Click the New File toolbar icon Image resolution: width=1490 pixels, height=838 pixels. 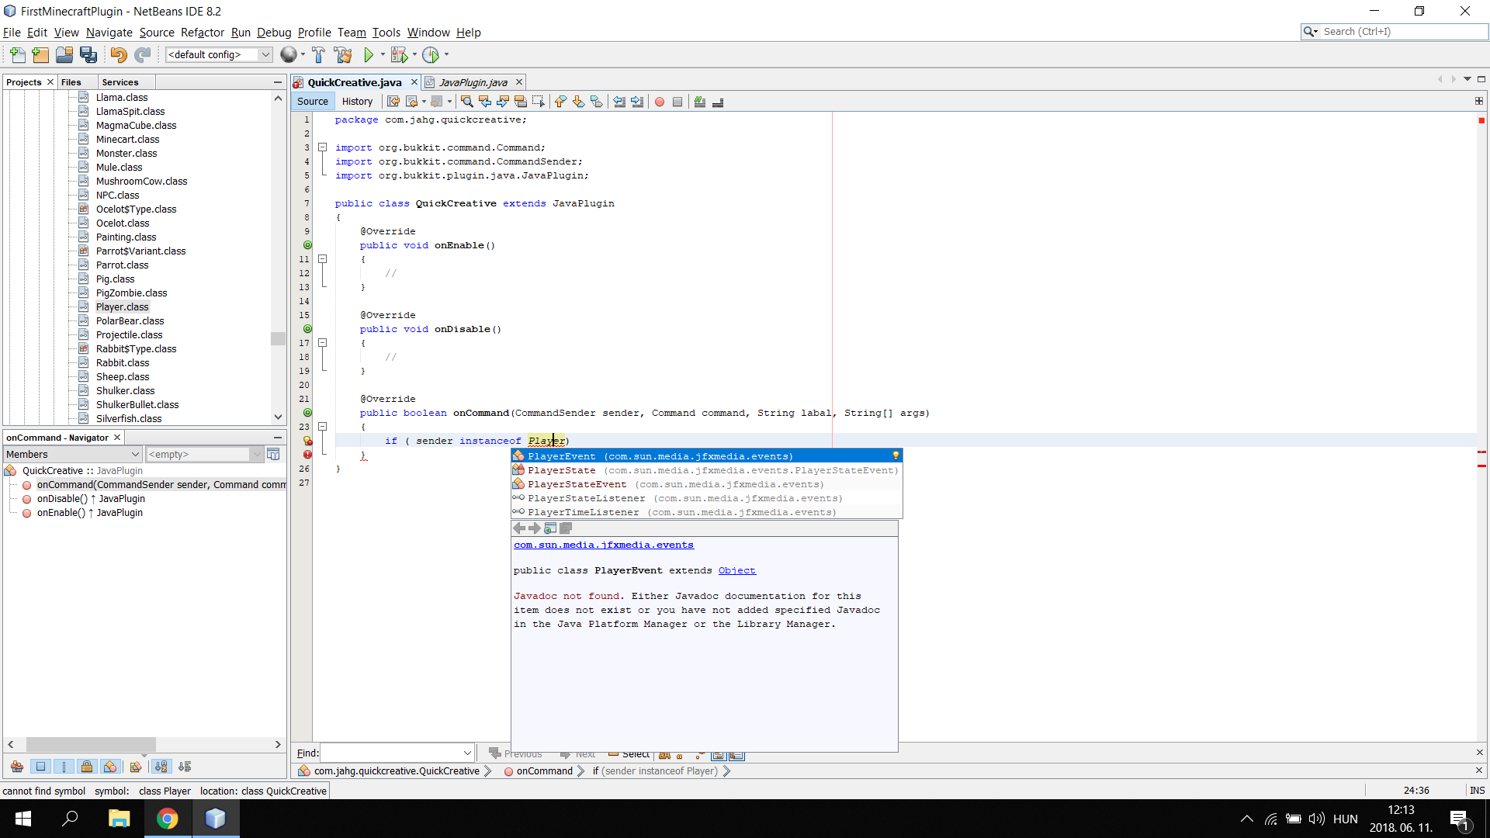coord(17,55)
